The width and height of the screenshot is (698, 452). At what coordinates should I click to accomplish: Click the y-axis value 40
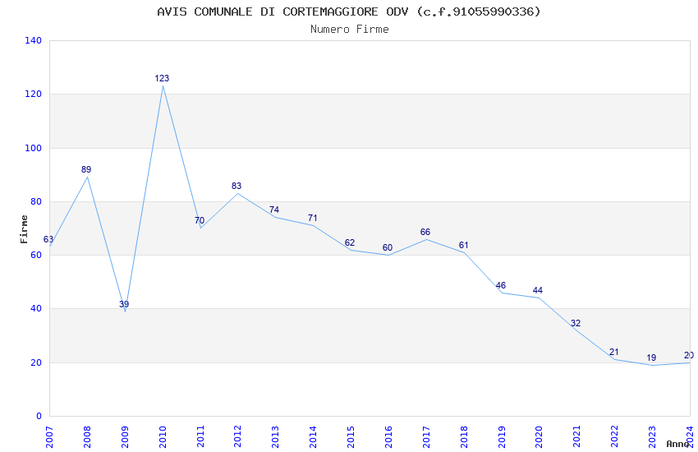[x=36, y=309]
